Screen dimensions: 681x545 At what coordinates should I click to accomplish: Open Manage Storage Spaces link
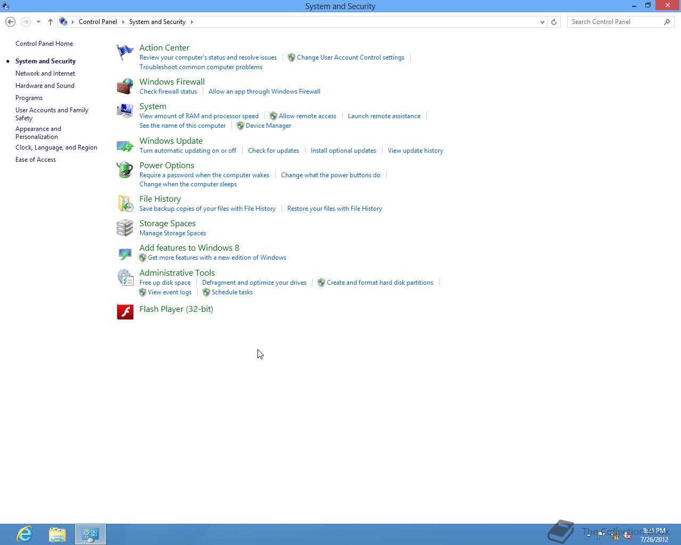(172, 233)
